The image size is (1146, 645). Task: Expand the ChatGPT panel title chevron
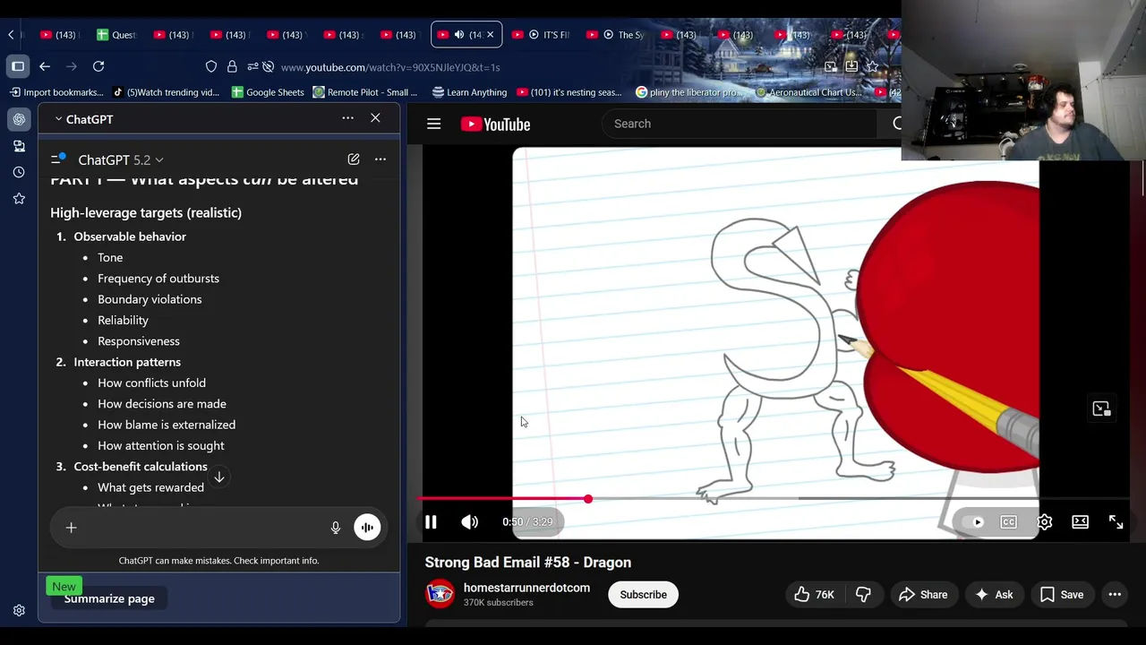[58, 119]
